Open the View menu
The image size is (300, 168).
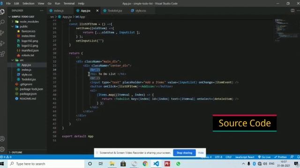41,3
